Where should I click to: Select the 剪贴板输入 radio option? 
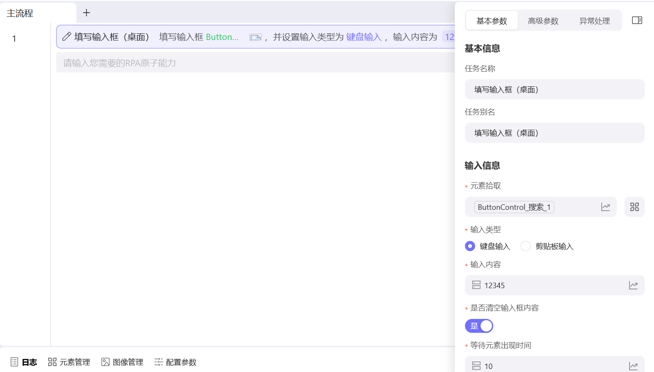[526, 246]
